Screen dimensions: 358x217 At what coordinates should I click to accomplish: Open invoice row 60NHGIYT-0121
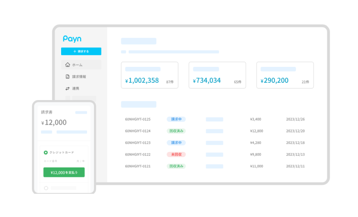[x=138, y=167]
